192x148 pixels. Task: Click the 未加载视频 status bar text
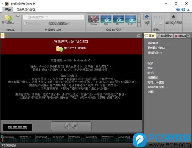pos(9,145)
